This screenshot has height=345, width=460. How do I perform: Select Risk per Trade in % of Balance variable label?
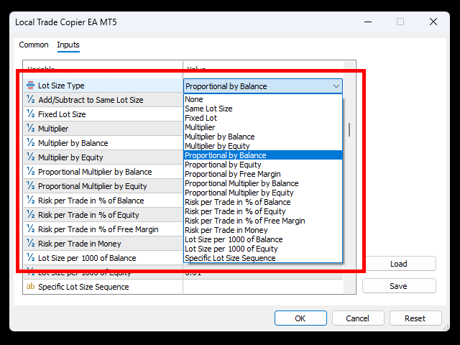91,201
